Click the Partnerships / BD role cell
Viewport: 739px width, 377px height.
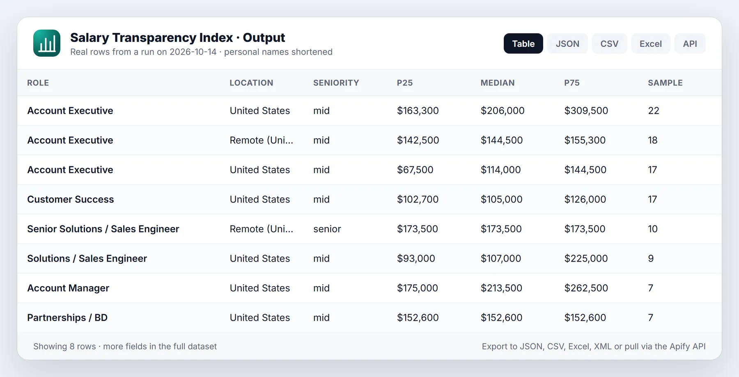tap(67, 317)
